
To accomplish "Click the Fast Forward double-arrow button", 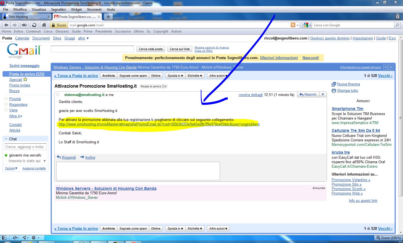I will click(25, 25).
